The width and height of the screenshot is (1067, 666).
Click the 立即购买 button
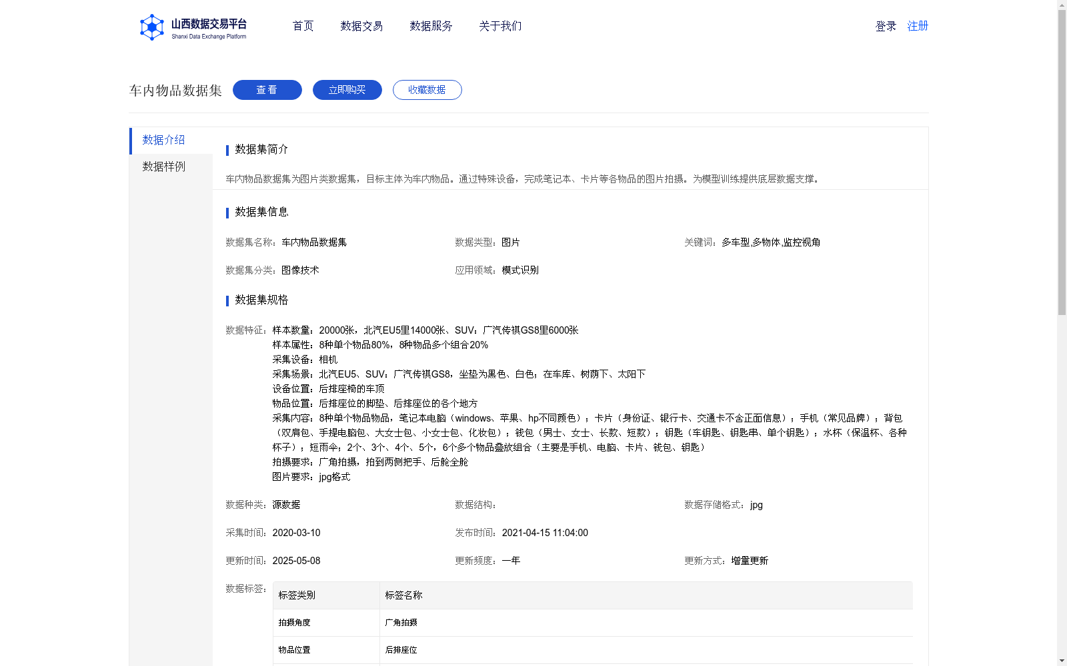(347, 90)
